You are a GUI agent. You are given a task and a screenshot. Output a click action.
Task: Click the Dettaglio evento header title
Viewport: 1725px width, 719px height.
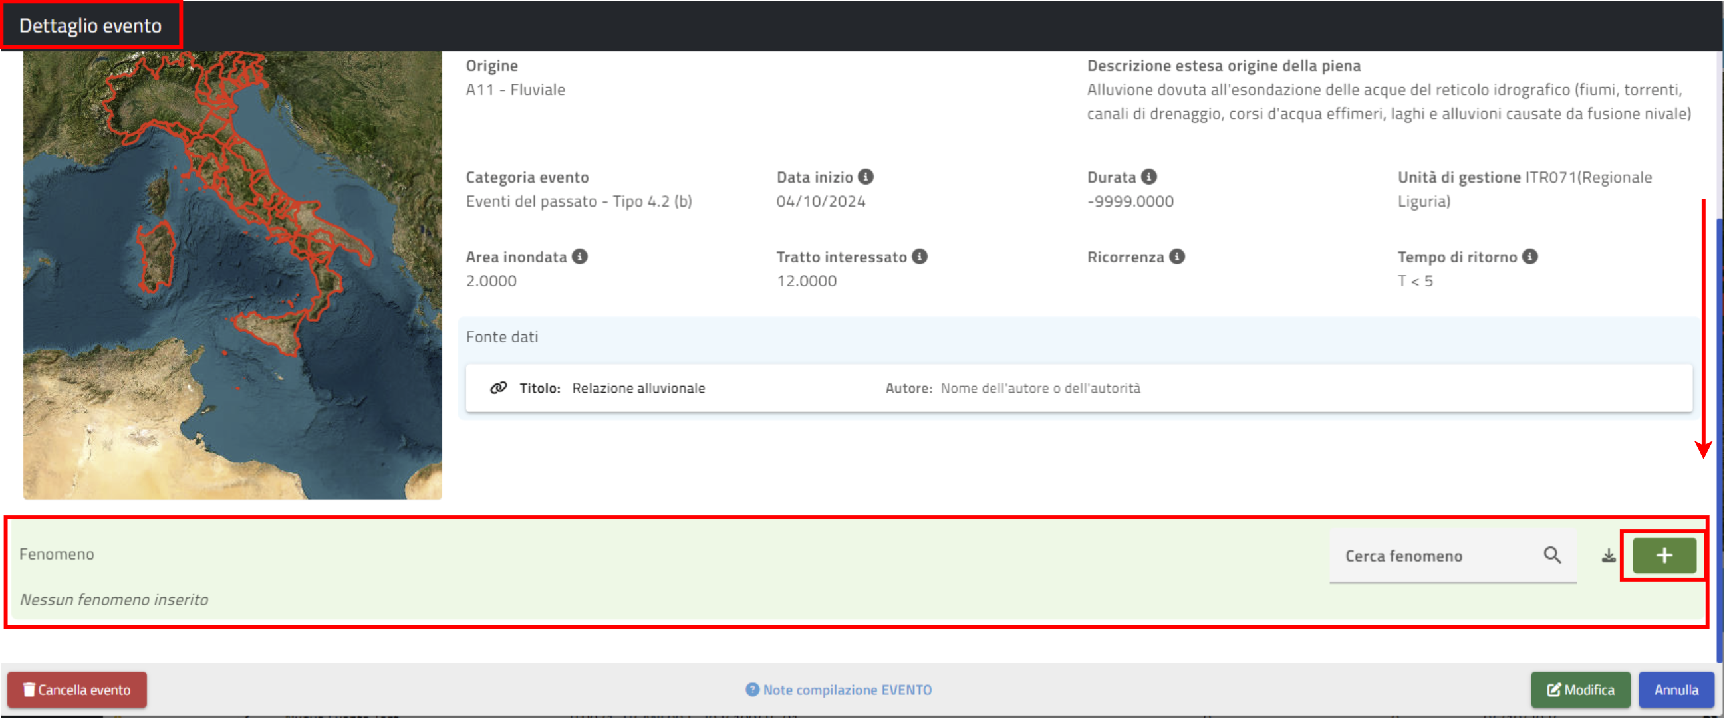[x=90, y=25]
